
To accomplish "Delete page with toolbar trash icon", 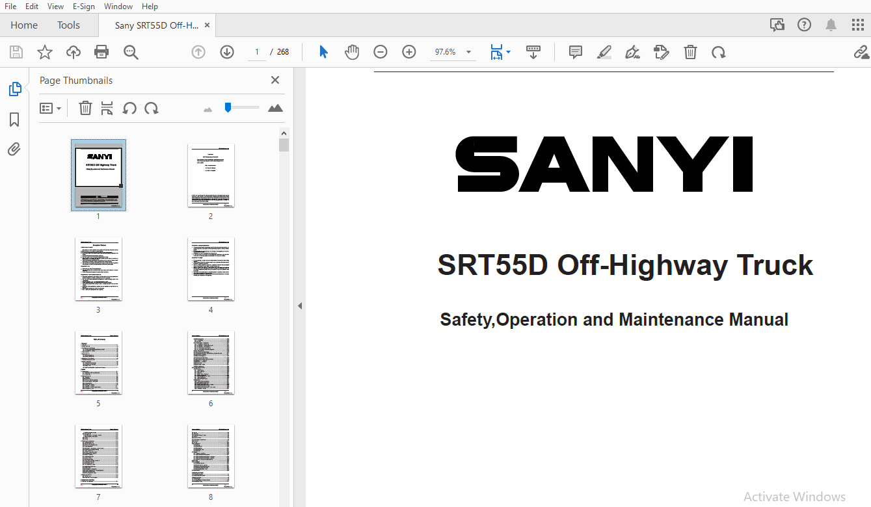I will [690, 52].
